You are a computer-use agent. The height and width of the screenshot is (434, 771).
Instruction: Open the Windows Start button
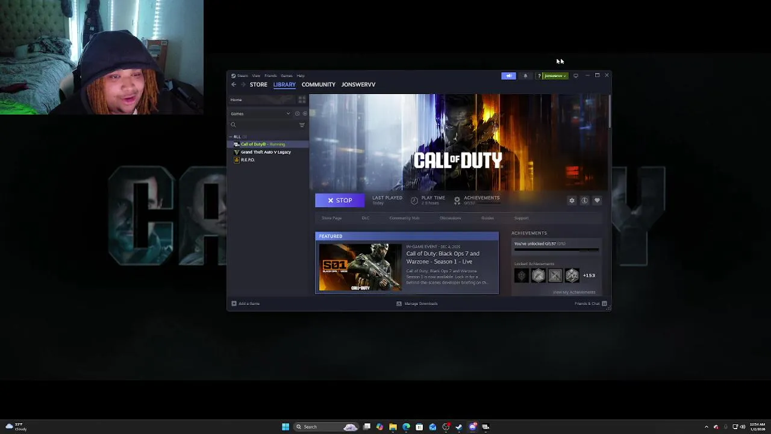[x=286, y=427]
